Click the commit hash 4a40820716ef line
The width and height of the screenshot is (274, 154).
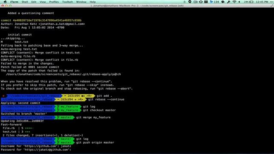coord(41,21)
